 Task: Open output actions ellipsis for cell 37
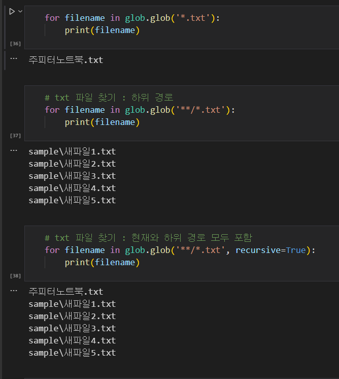coord(14,150)
